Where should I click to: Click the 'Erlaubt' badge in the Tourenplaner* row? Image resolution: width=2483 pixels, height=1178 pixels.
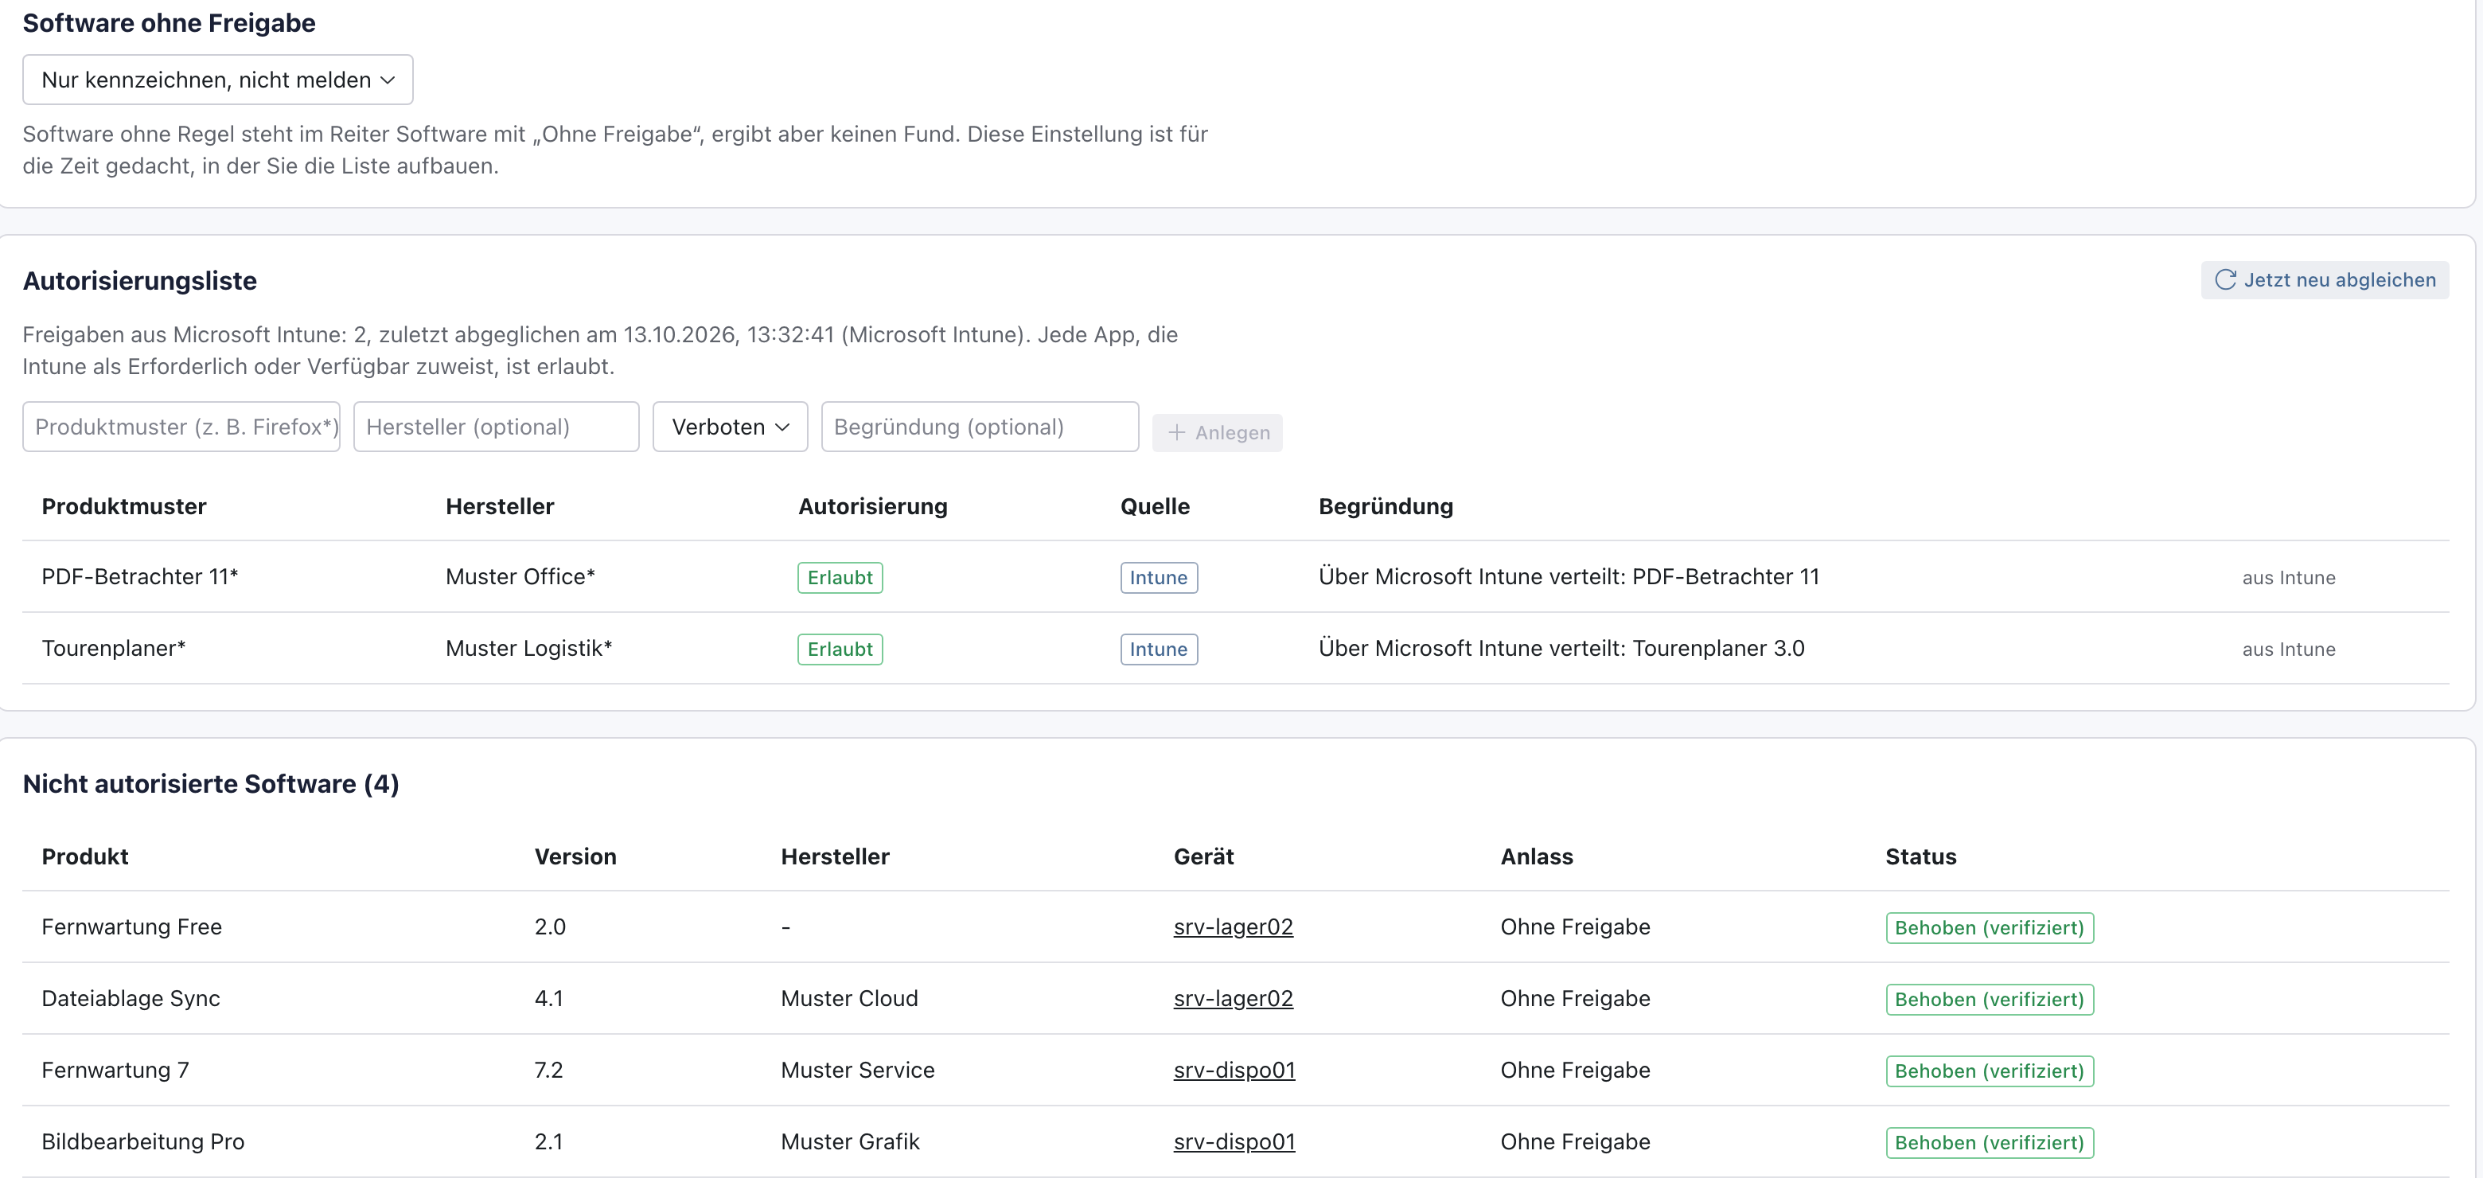(x=840, y=649)
